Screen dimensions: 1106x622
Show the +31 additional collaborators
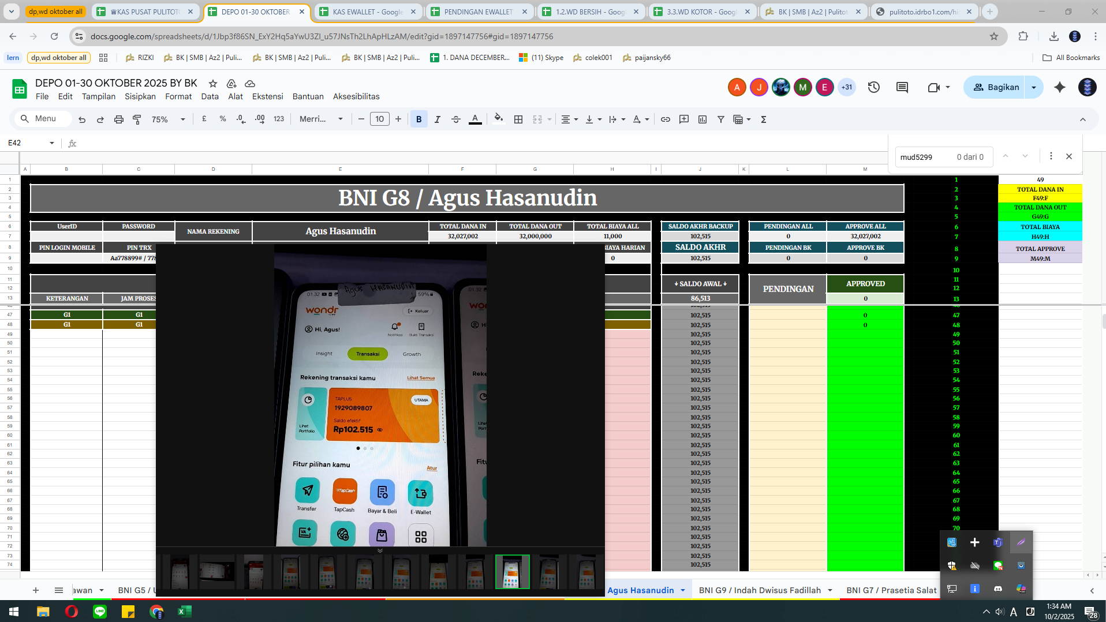click(847, 87)
